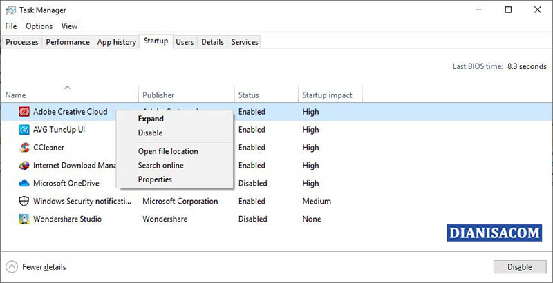
Task: Close the Task Manager window
Action: (x=538, y=10)
